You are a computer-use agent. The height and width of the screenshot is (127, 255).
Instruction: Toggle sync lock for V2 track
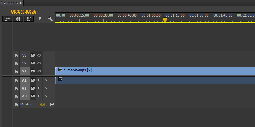33,63
